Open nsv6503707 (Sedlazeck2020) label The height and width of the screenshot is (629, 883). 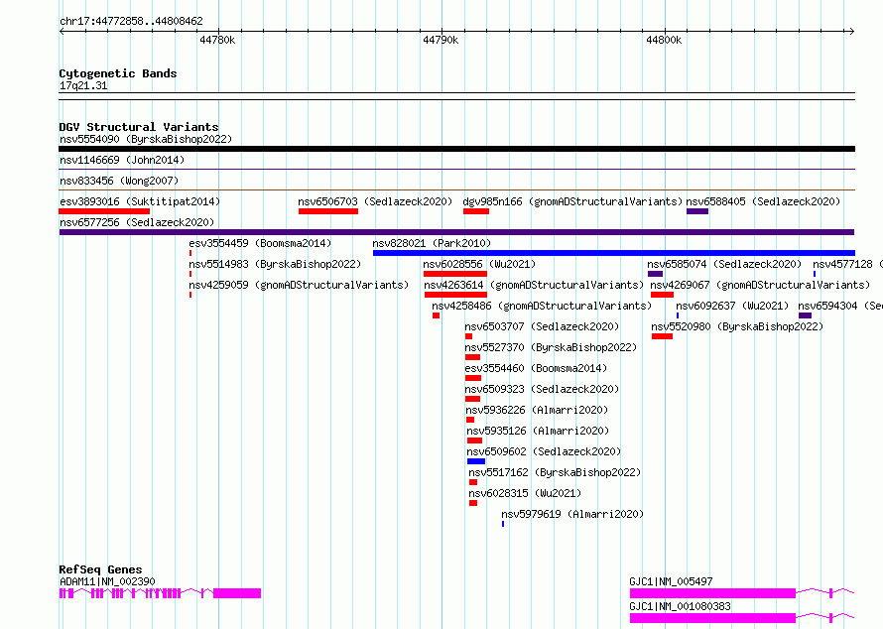pyautogui.click(x=542, y=326)
